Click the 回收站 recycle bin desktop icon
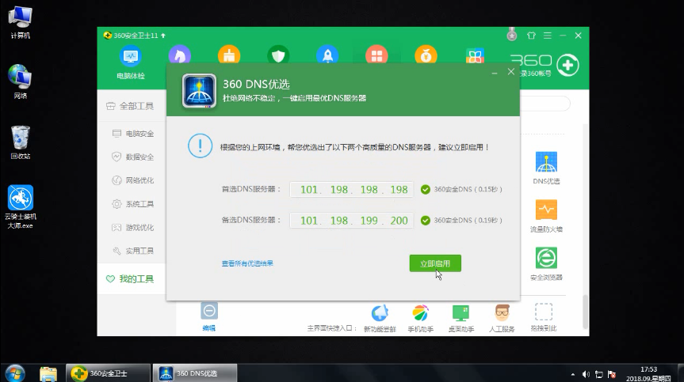The width and height of the screenshot is (684, 382). 20,142
